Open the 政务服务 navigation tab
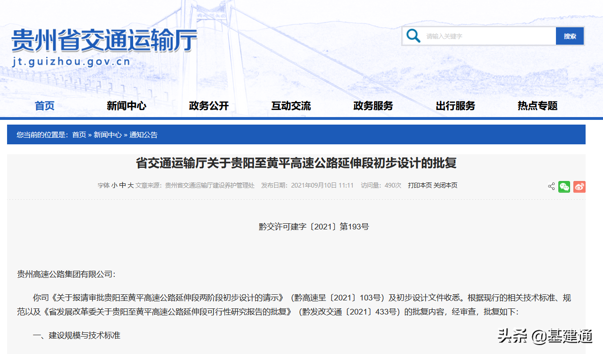 tap(373, 106)
